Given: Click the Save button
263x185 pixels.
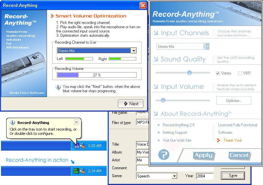Looking at the screenshot, I should pyautogui.click(x=233, y=175).
